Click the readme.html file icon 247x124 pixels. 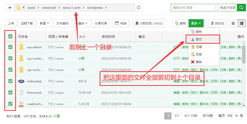click(21, 104)
